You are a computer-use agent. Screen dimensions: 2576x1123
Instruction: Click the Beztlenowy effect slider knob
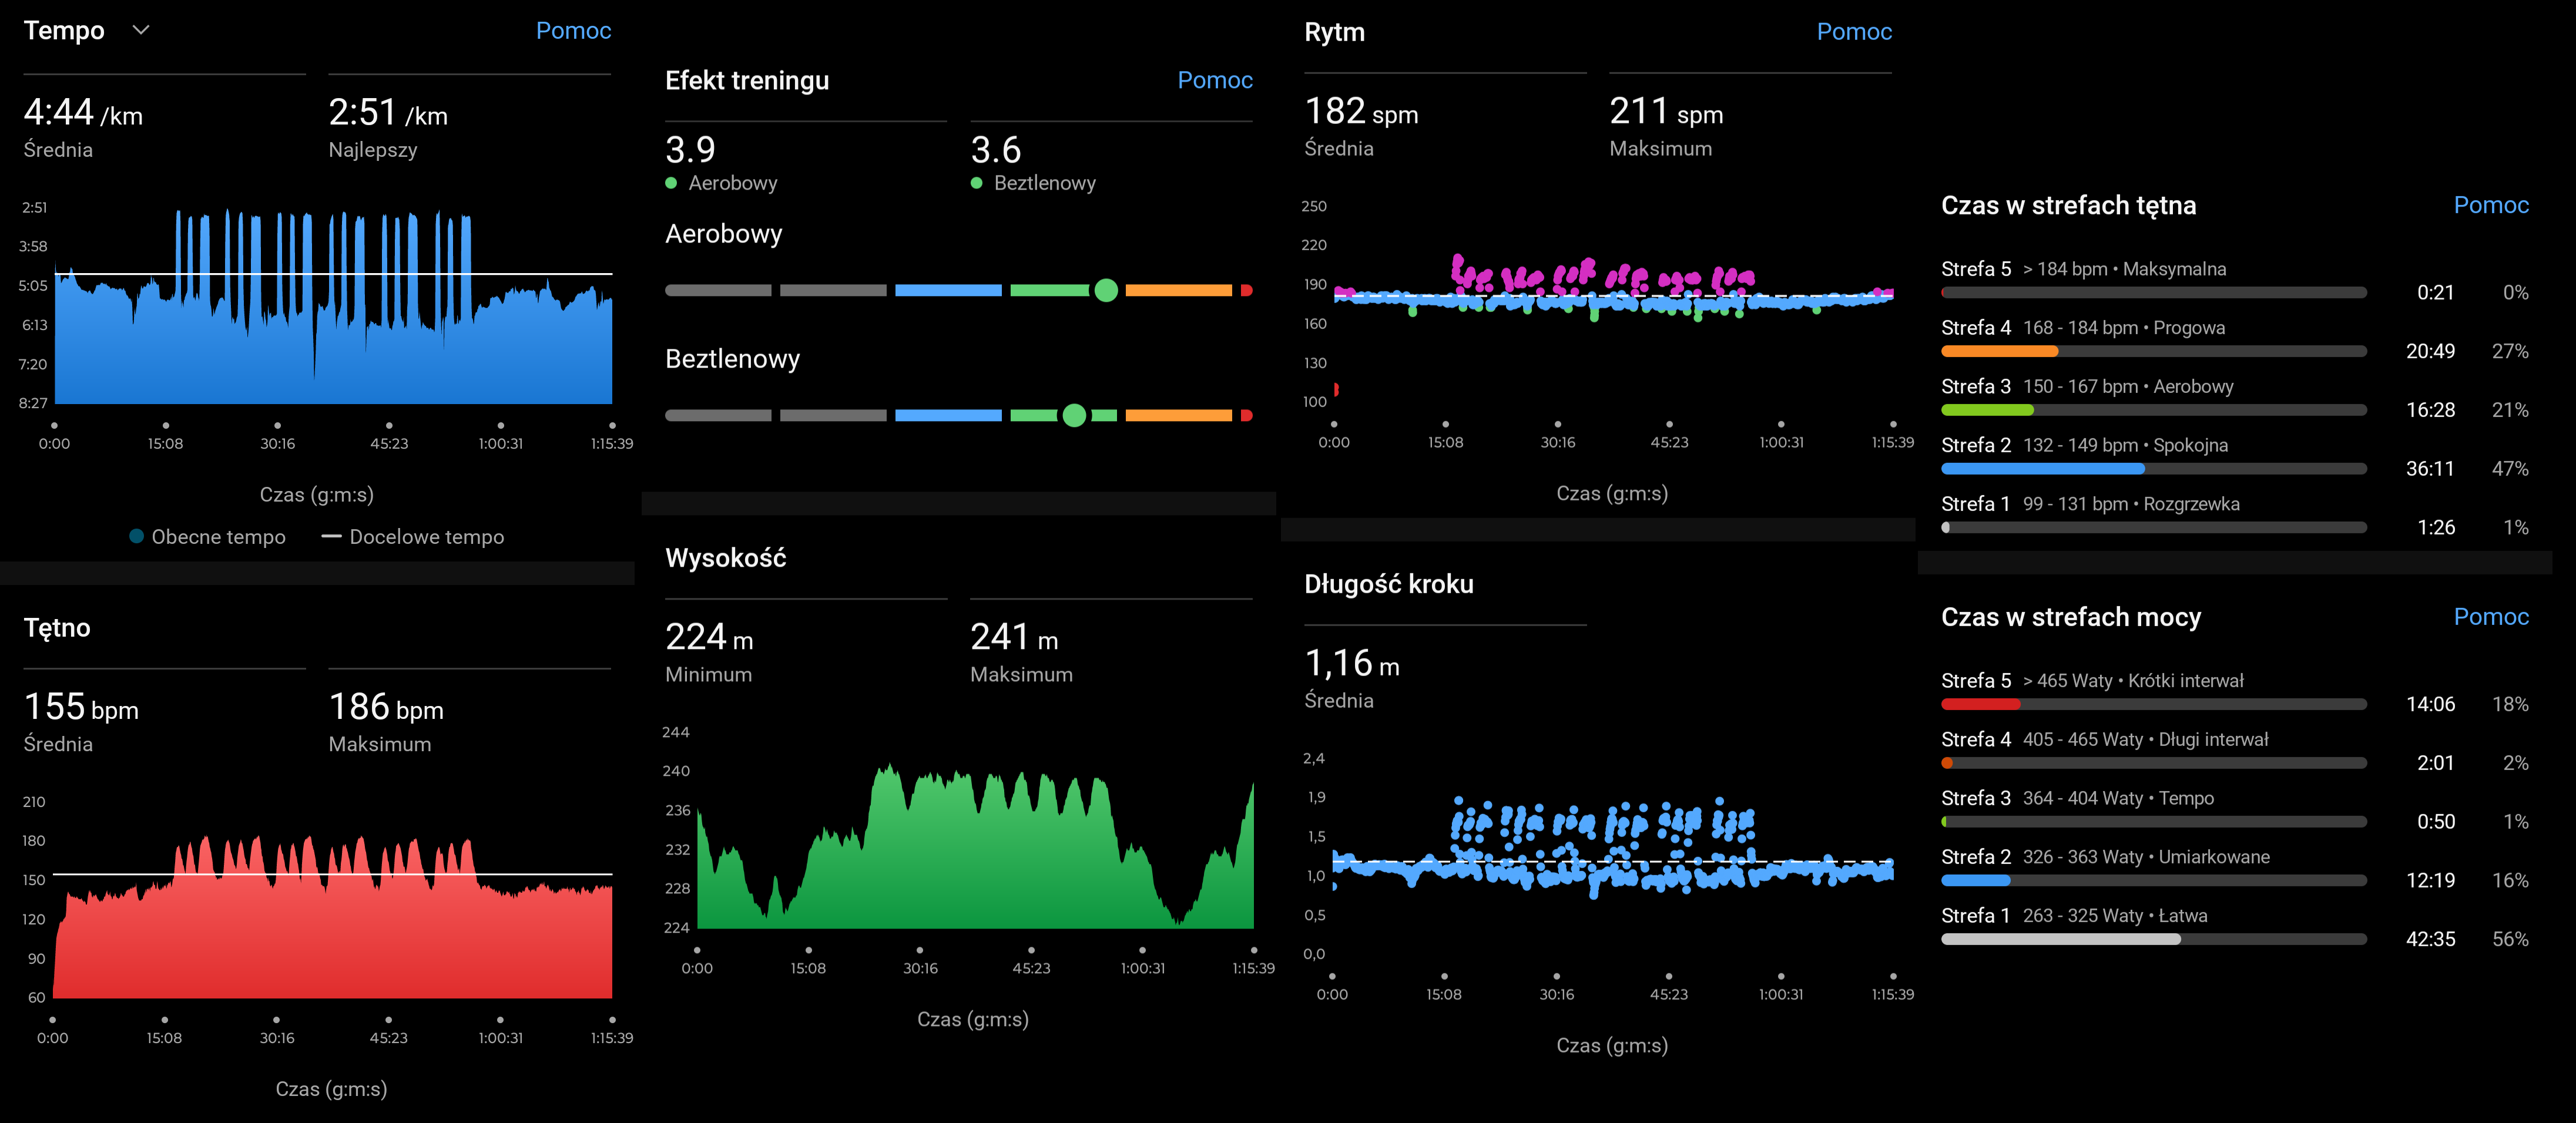[1074, 415]
